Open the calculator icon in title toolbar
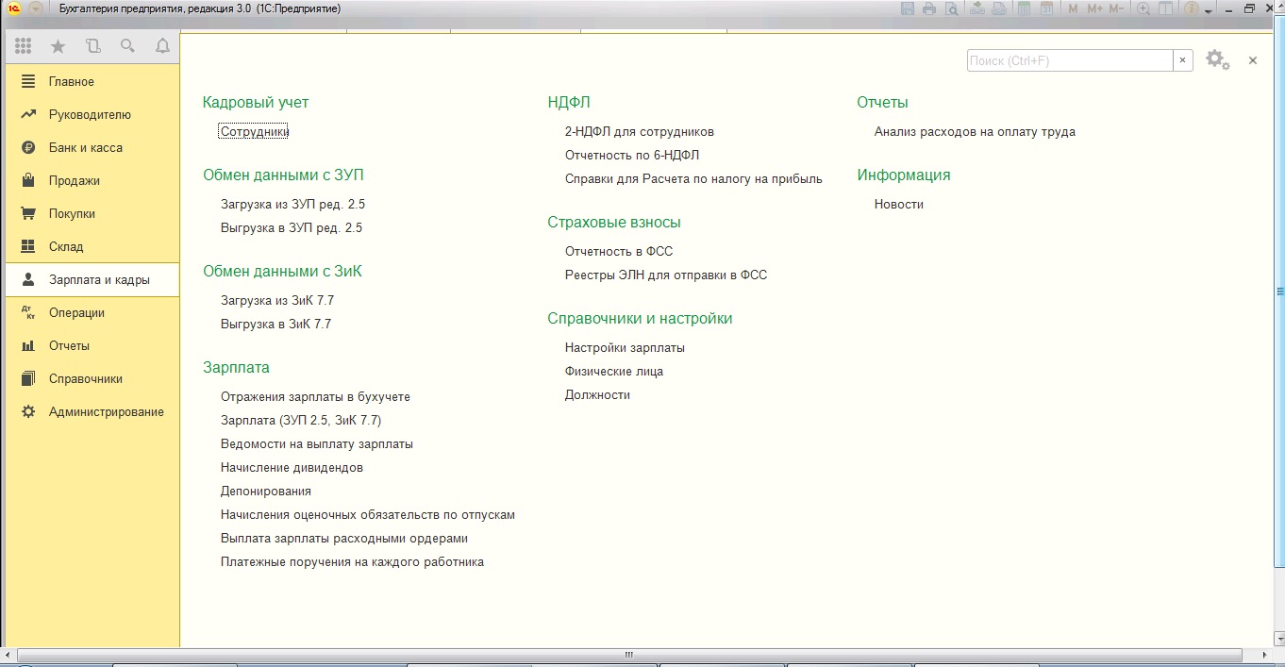Image resolution: width=1285 pixels, height=667 pixels. click(1022, 8)
